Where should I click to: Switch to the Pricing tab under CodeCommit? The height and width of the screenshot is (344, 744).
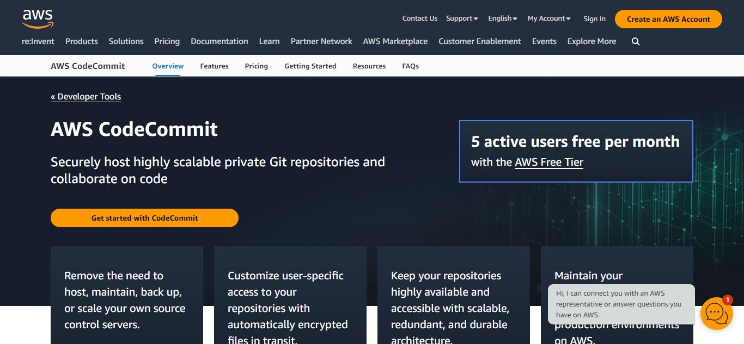tap(256, 66)
